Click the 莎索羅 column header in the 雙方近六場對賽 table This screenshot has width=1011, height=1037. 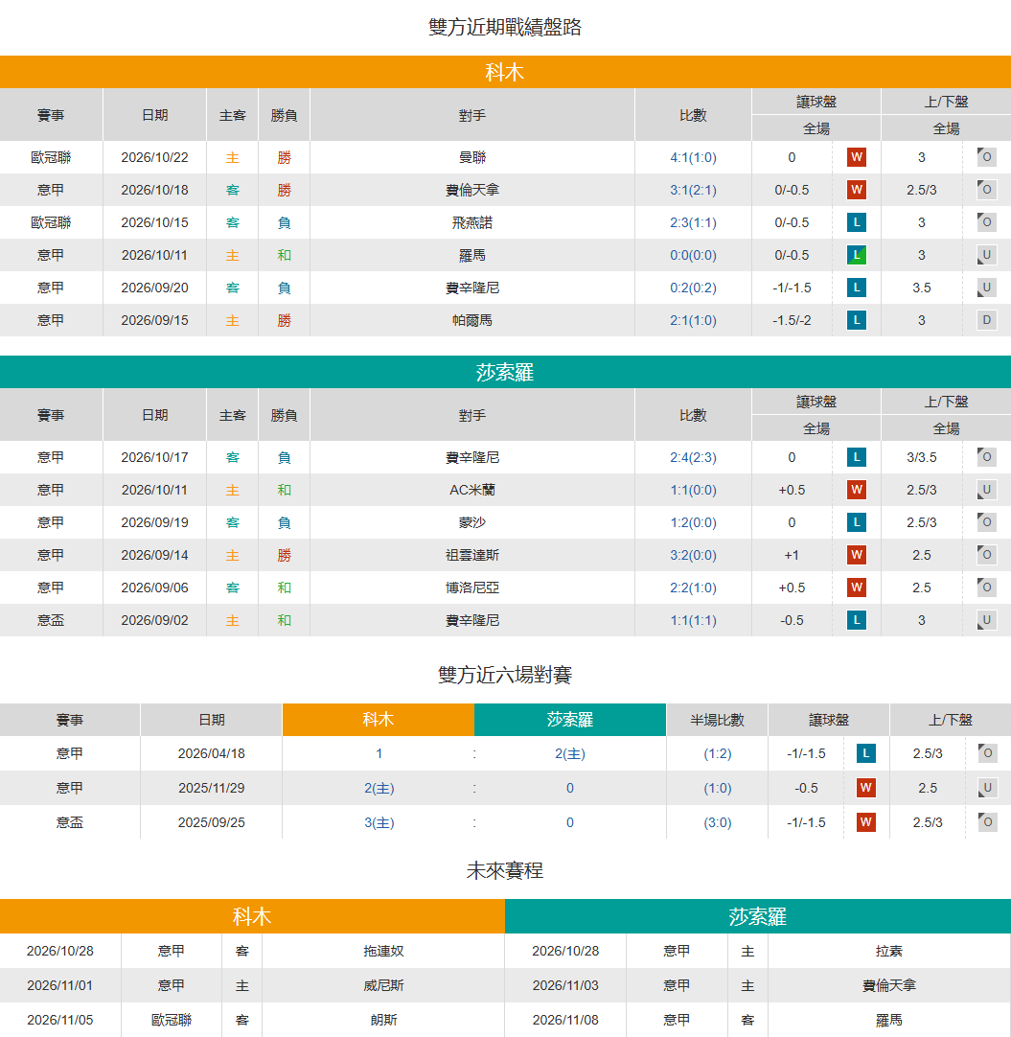tap(570, 720)
